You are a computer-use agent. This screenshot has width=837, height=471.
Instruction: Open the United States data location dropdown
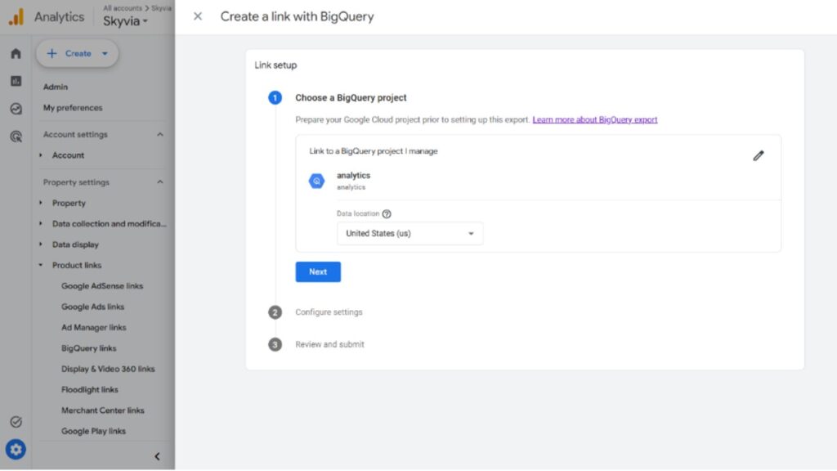410,233
